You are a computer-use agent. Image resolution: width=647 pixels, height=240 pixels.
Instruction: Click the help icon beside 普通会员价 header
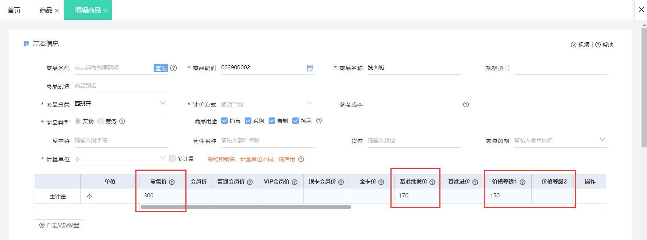pos(250,182)
